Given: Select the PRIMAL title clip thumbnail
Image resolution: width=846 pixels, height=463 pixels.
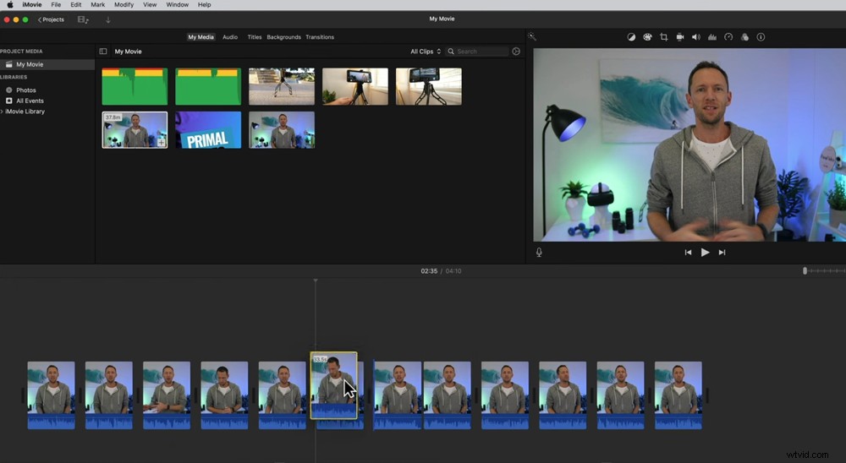Looking at the screenshot, I should pyautogui.click(x=208, y=130).
